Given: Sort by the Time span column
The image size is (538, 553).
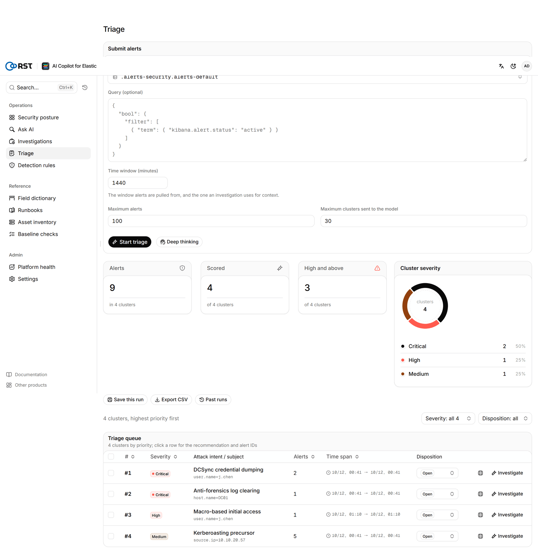Looking at the screenshot, I should [342, 457].
